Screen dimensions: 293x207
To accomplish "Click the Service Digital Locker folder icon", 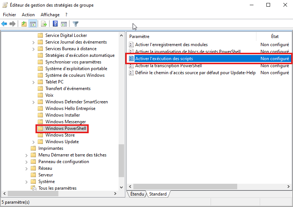I will [40, 35].
